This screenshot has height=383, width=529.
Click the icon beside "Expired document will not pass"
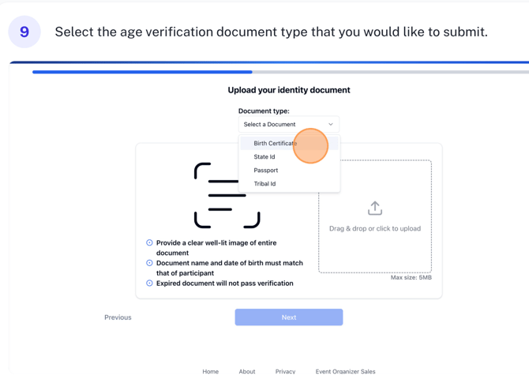(x=149, y=283)
